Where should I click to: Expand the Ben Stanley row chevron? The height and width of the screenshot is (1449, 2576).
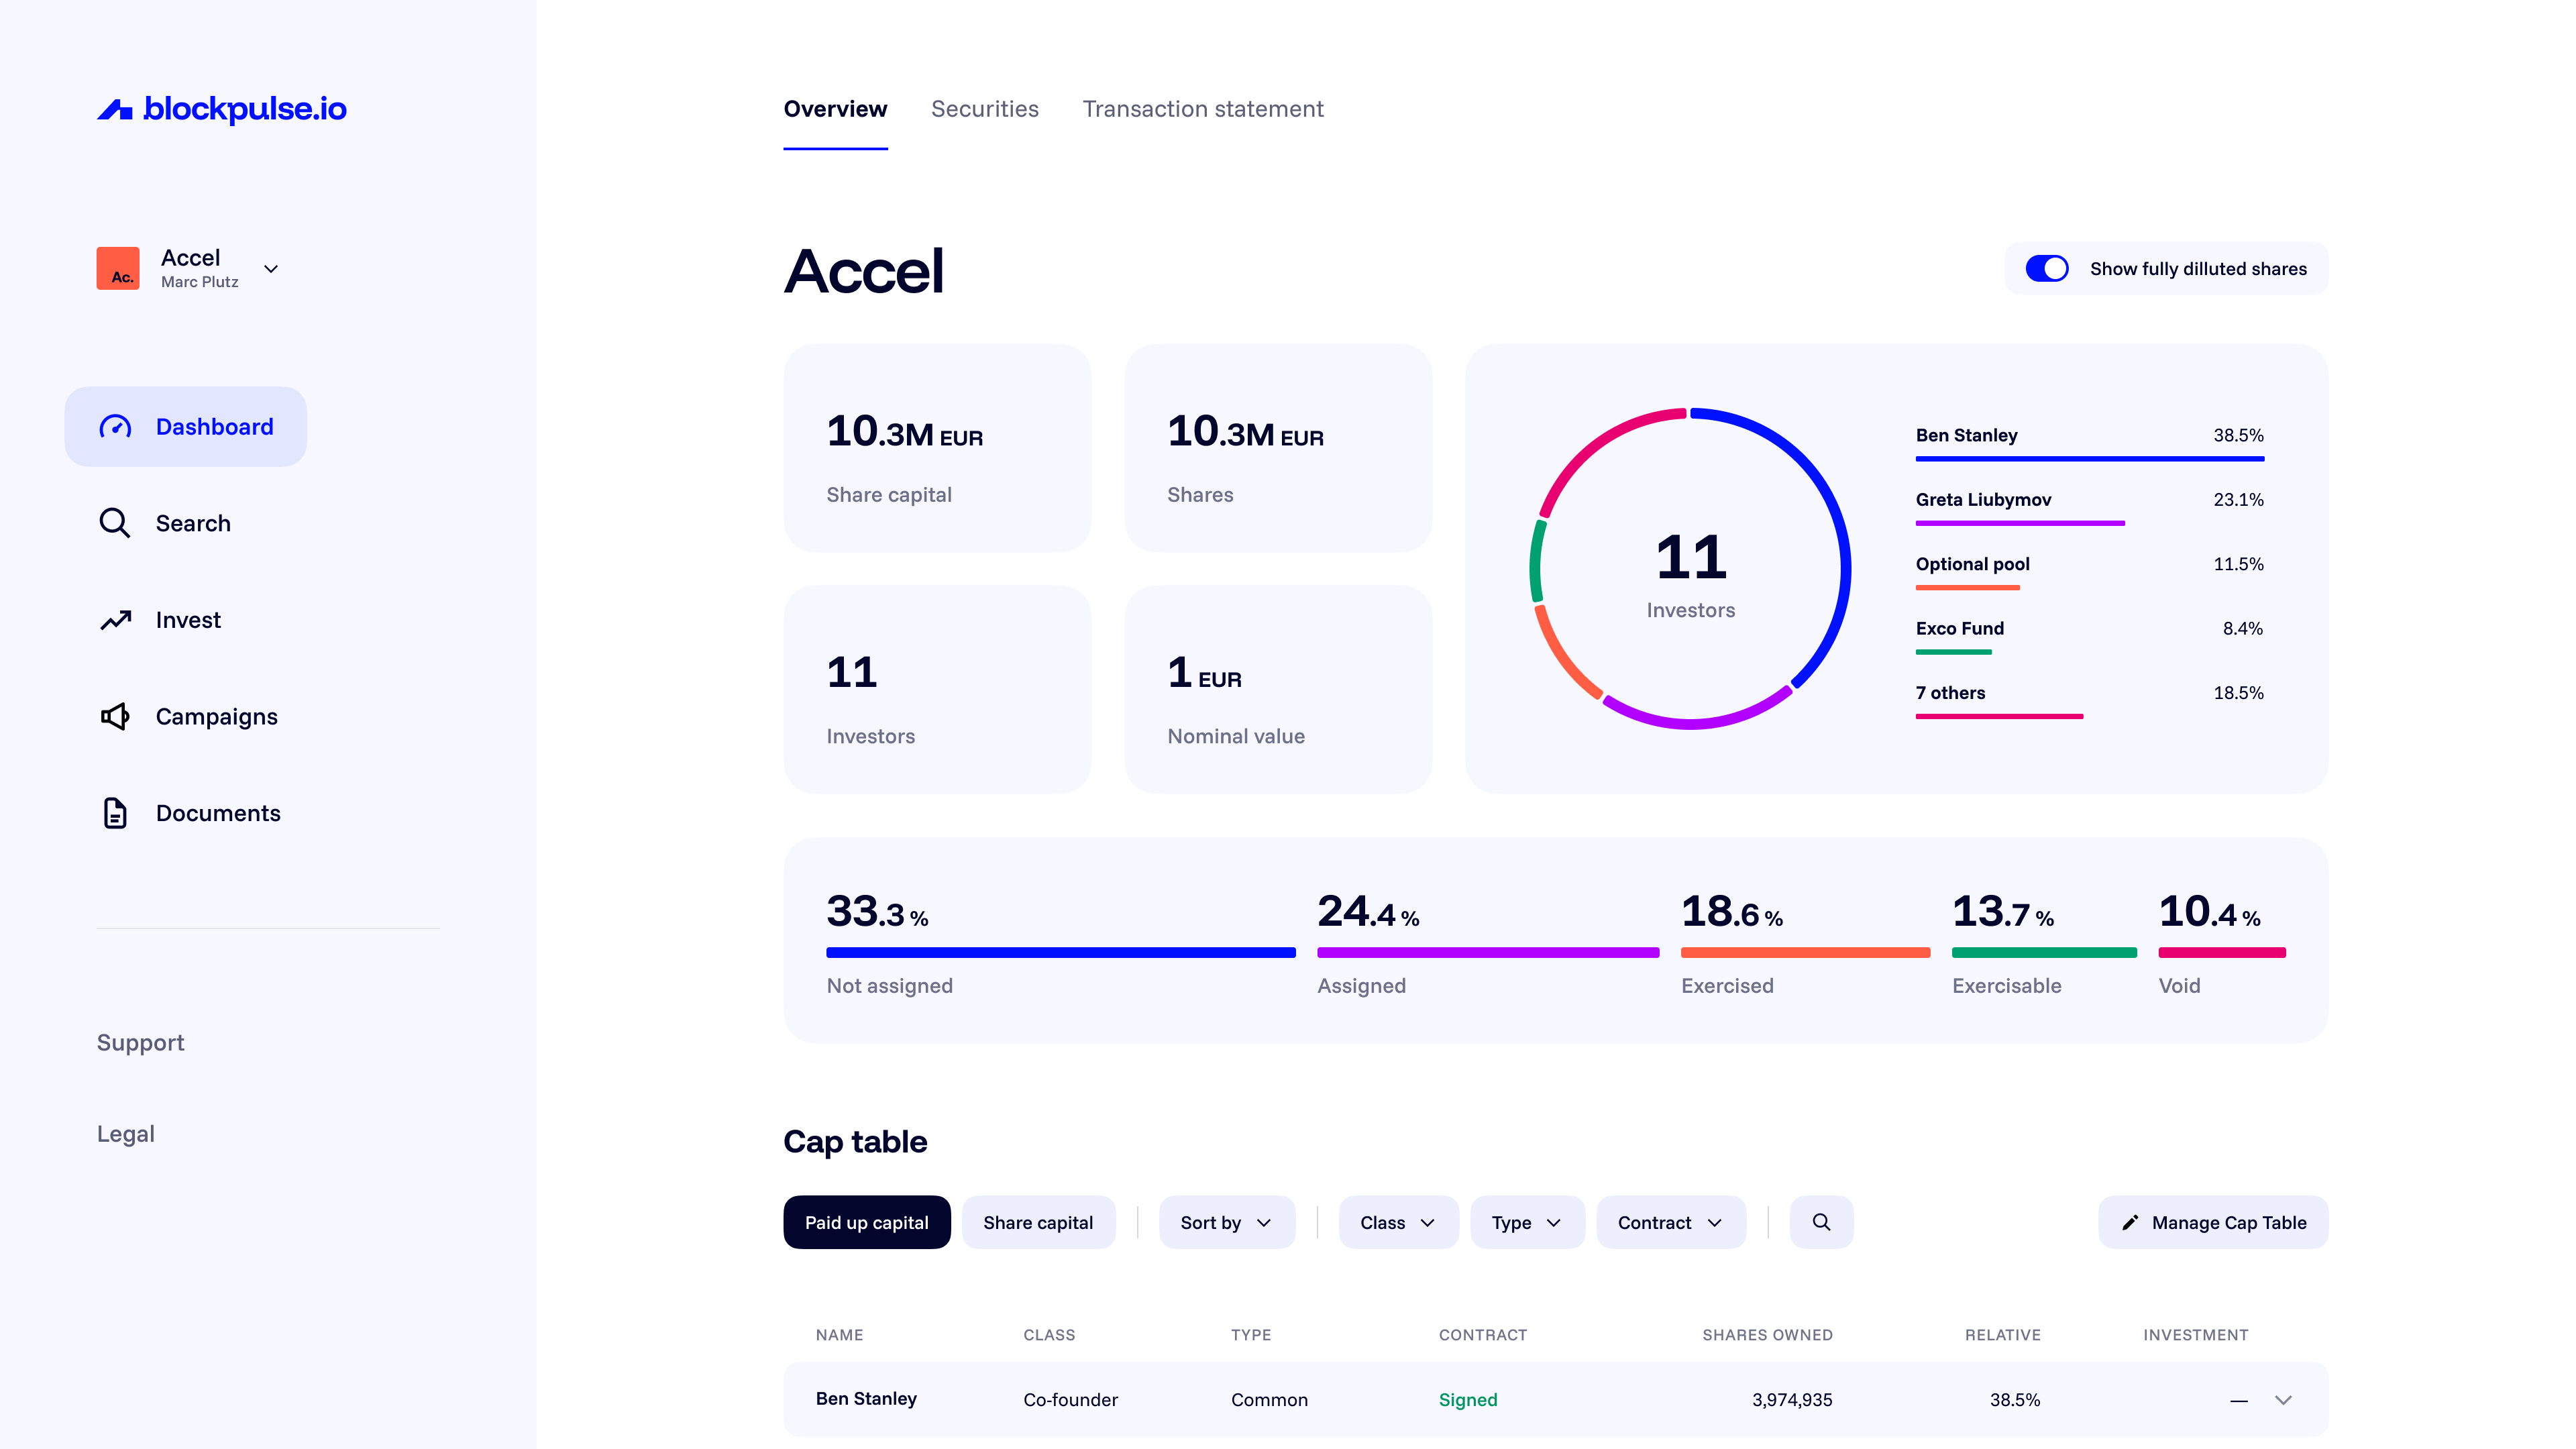click(x=2283, y=1400)
